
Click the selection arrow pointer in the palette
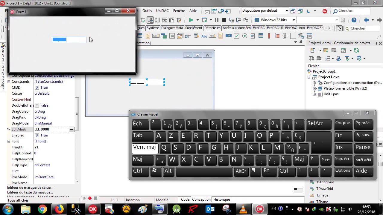pos(339,28)
